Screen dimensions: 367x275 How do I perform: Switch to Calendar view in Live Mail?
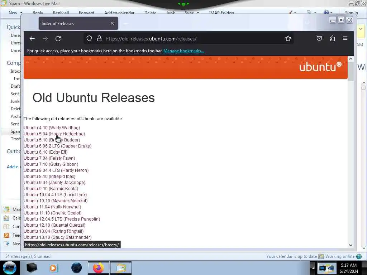point(12,218)
